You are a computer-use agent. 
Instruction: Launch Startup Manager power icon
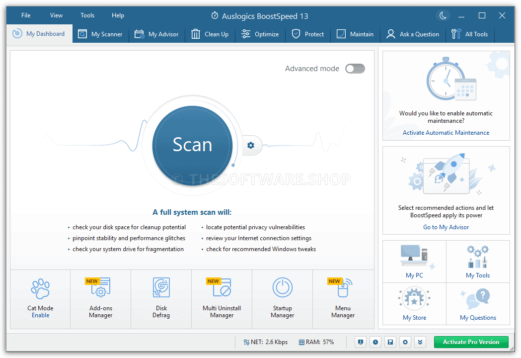tap(283, 287)
